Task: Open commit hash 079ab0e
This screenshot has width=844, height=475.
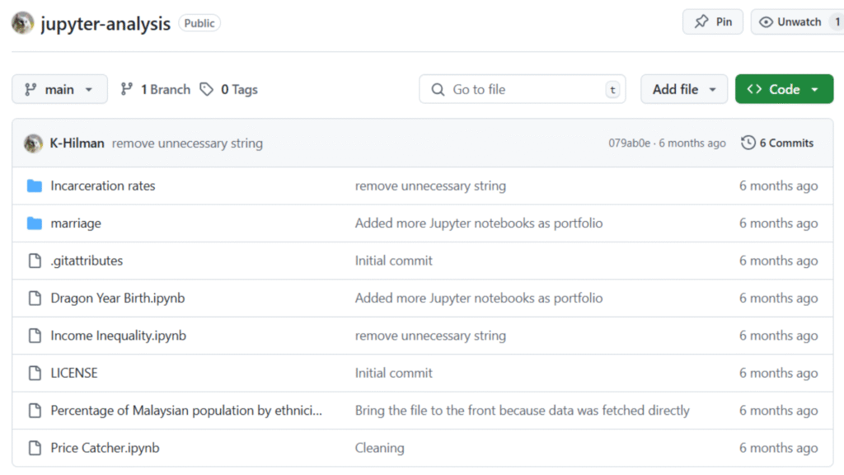Action: coord(629,143)
